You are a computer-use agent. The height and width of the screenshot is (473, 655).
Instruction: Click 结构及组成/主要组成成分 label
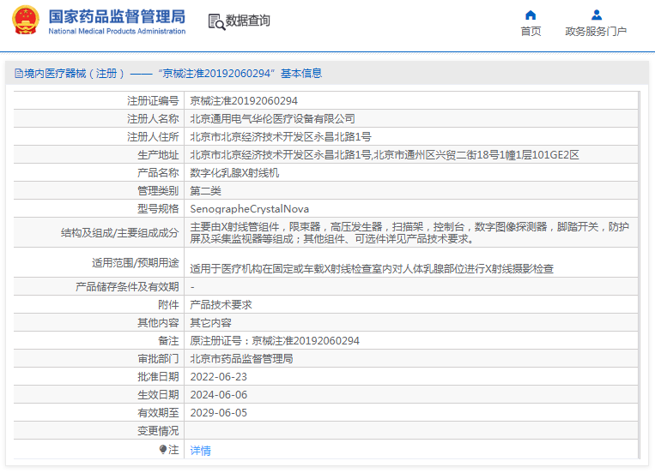120,233
